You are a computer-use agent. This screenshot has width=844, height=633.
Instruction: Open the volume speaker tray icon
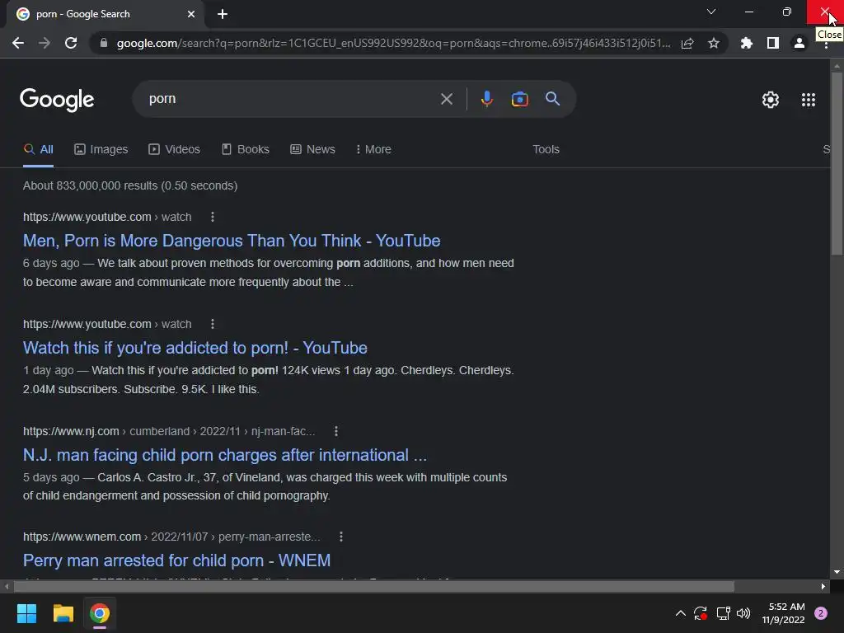[x=743, y=613]
